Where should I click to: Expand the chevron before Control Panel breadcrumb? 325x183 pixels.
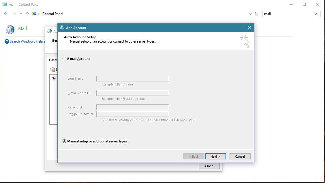pos(39,14)
